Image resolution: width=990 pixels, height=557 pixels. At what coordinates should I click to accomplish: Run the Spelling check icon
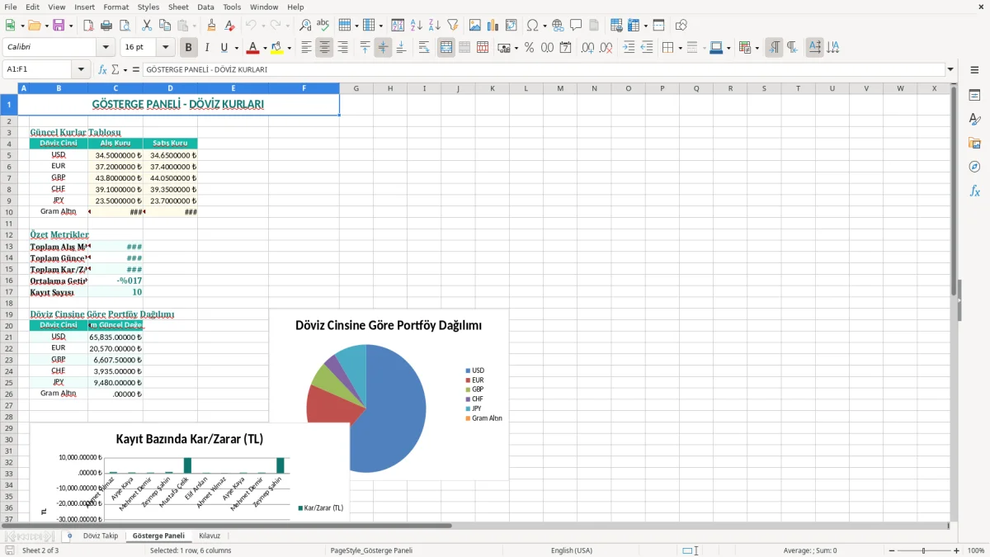coord(323,26)
